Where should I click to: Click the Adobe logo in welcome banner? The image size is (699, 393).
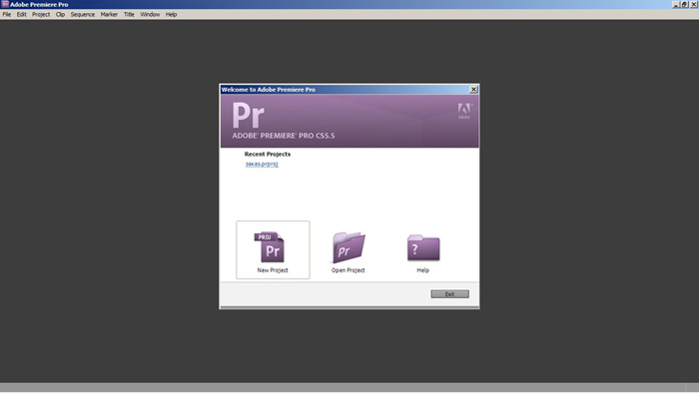[x=464, y=111]
